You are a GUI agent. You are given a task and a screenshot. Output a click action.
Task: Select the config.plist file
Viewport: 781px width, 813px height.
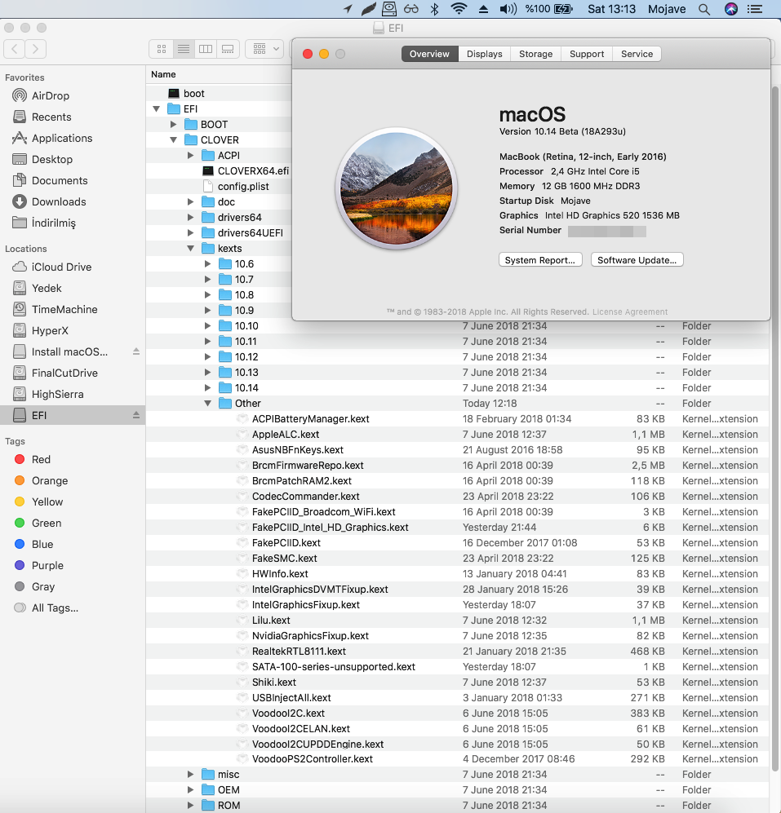(x=236, y=187)
